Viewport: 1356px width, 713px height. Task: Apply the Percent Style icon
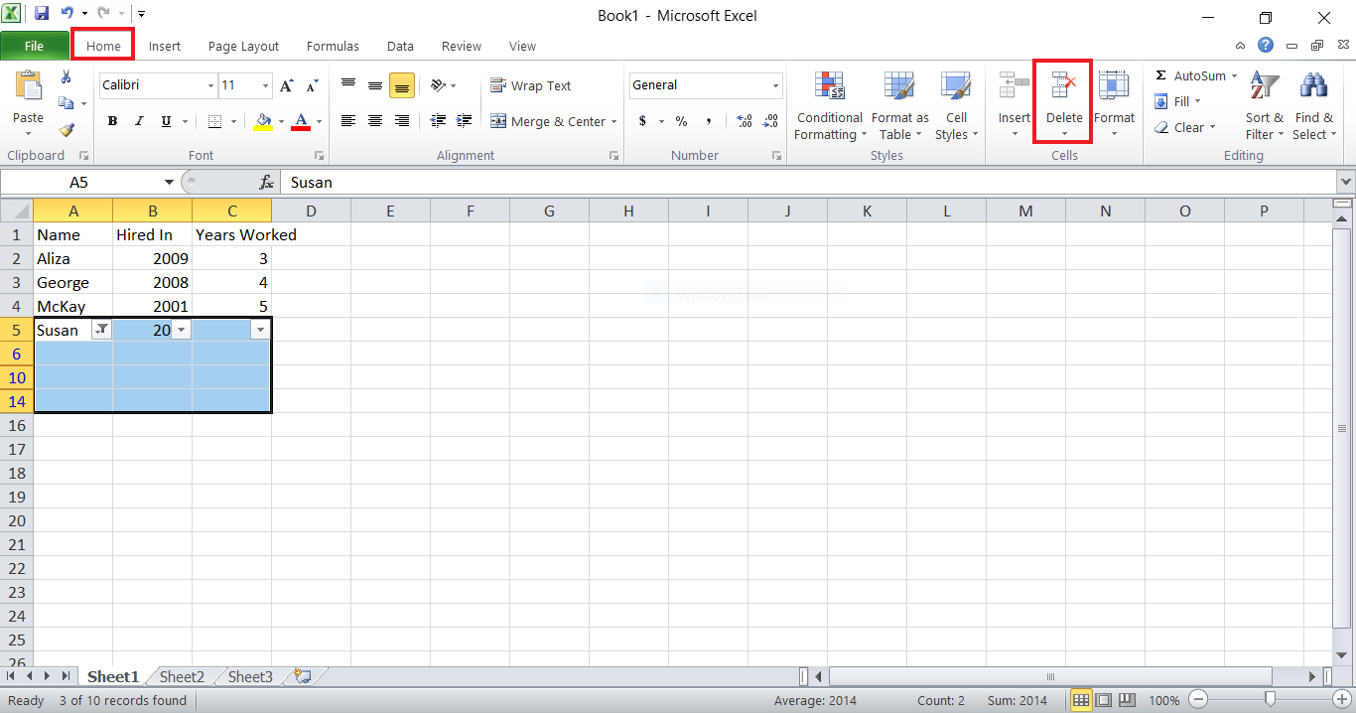coord(681,121)
